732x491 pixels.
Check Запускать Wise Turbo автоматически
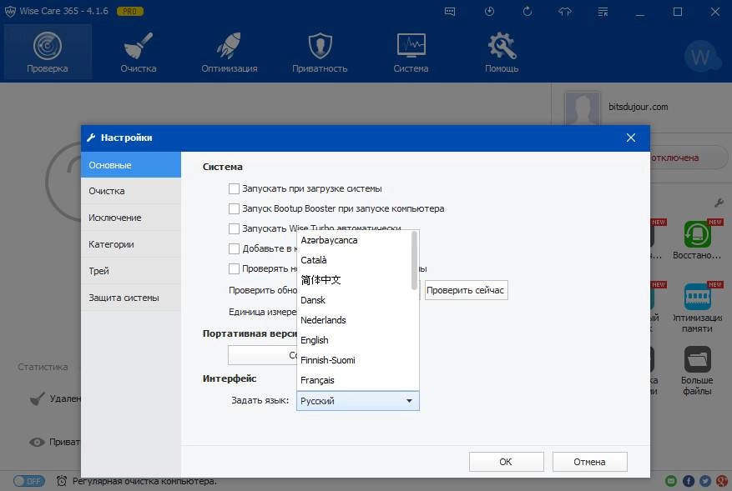pos(234,229)
